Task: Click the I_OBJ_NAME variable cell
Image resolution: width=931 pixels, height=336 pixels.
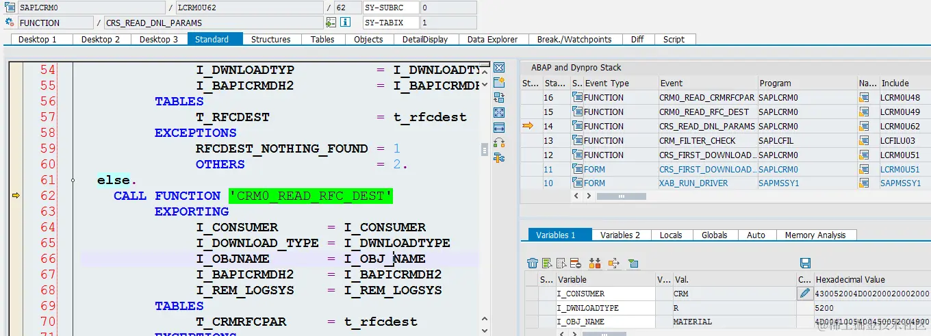Action: 606,322
